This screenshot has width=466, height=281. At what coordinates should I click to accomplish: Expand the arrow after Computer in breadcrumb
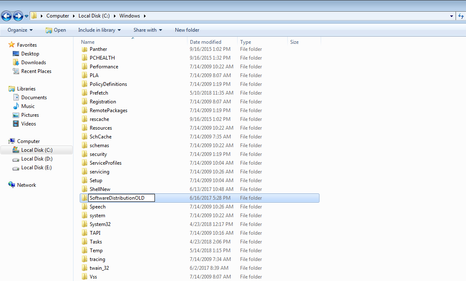point(74,16)
